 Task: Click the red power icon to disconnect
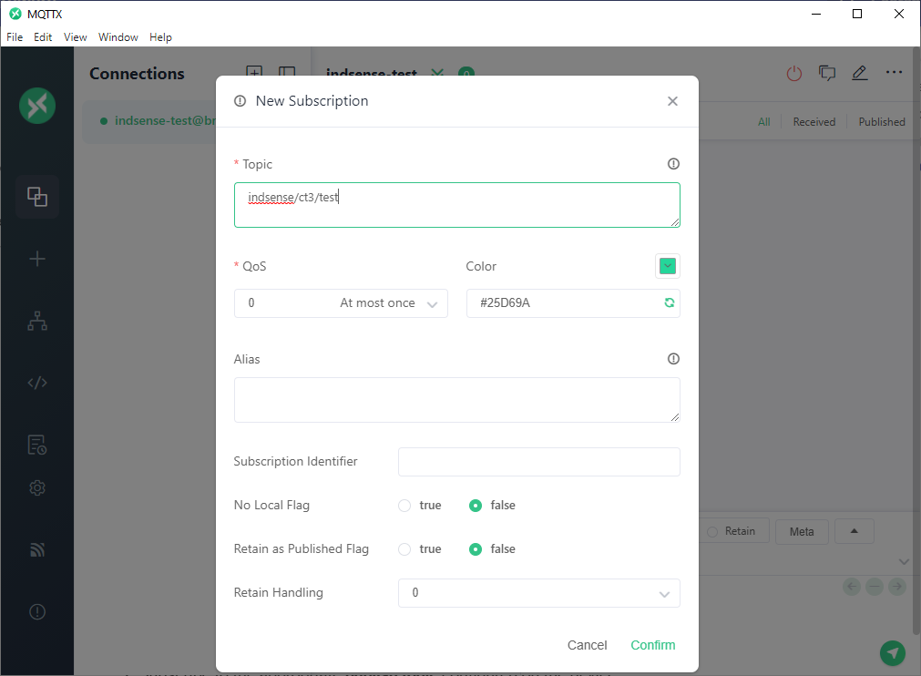(x=793, y=73)
